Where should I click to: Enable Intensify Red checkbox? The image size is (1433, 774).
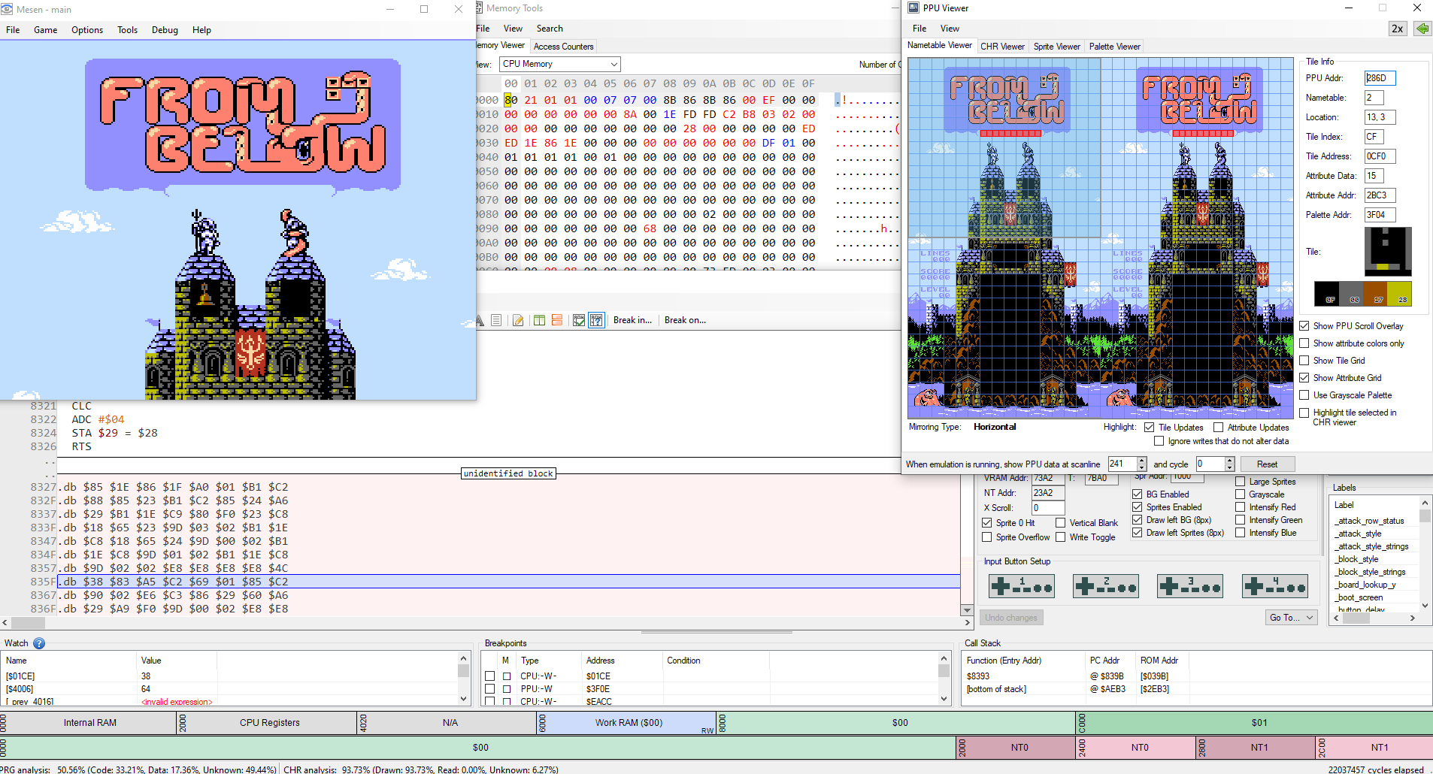pyautogui.click(x=1240, y=507)
